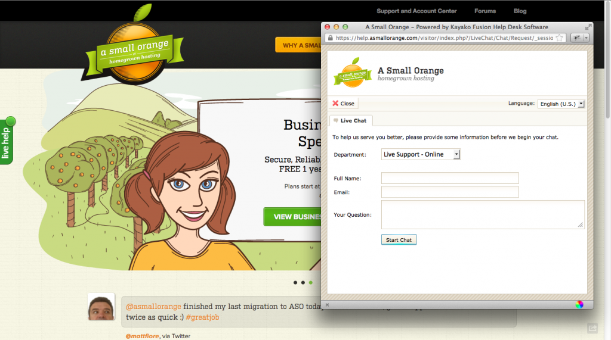Click the green VIEW BUSINESS button

292,217
